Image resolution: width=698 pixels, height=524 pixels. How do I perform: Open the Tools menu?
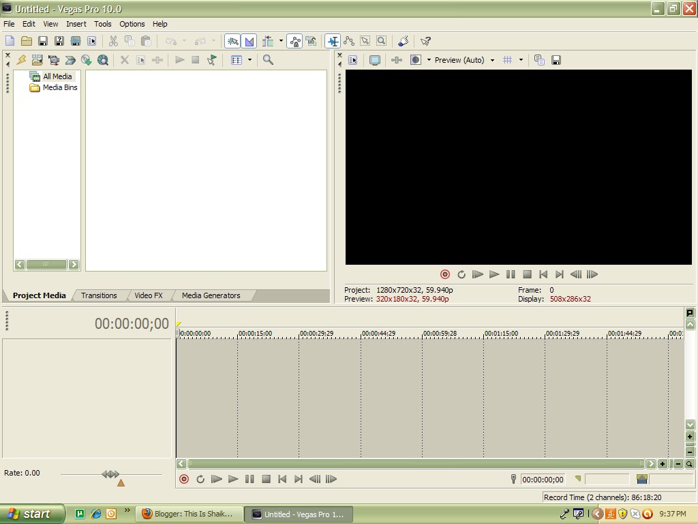102,24
